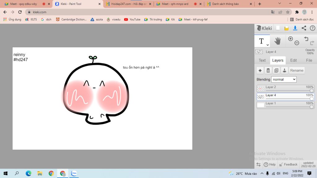This screenshot has height=178, width=317.
Task: Zoom out with minus magnifier icon
Action: (x=297, y=43)
